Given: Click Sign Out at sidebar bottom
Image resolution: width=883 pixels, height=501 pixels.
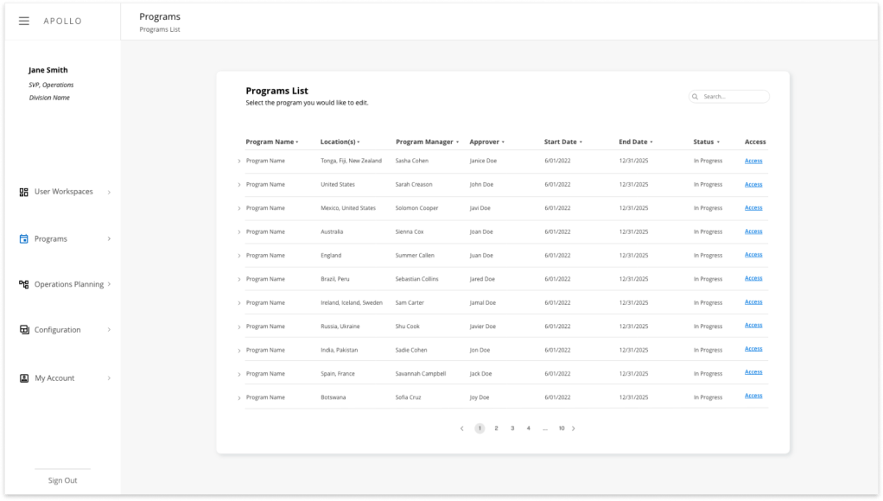Looking at the screenshot, I should tap(62, 480).
